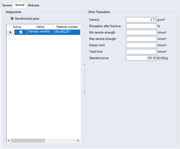
Task: Select the Semifinished parts radio button
Action: 12,19
